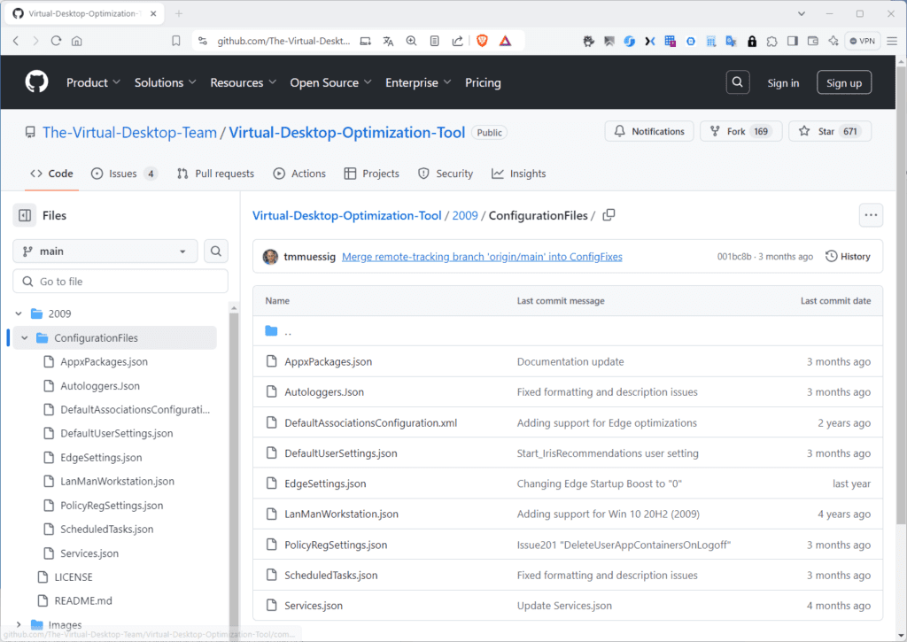907x642 pixels.
Task: Open Services.json in the file table
Action: [x=314, y=606]
